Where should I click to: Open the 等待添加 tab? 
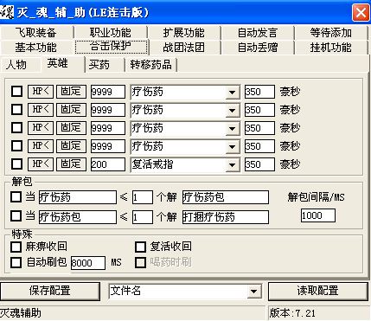(x=331, y=32)
